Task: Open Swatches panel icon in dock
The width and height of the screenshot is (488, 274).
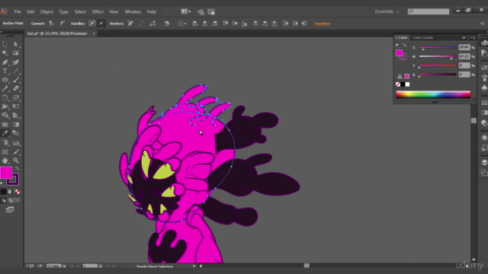Action: pyautogui.click(x=484, y=68)
